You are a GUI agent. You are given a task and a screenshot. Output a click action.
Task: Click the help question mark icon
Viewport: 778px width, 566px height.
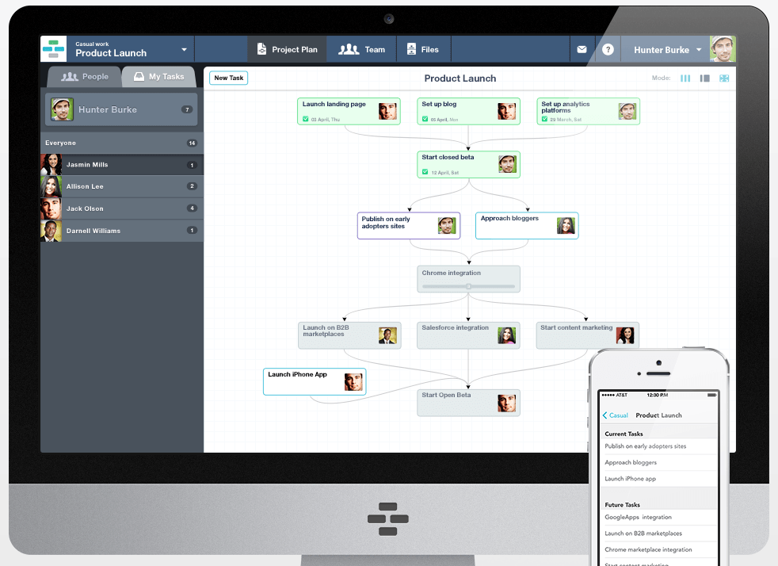click(607, 48)
